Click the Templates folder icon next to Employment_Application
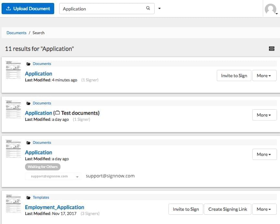280x224 pixels. pos(29,197)
